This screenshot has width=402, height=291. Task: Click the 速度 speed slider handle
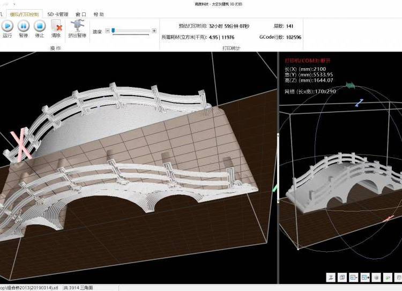click(113, 31)
